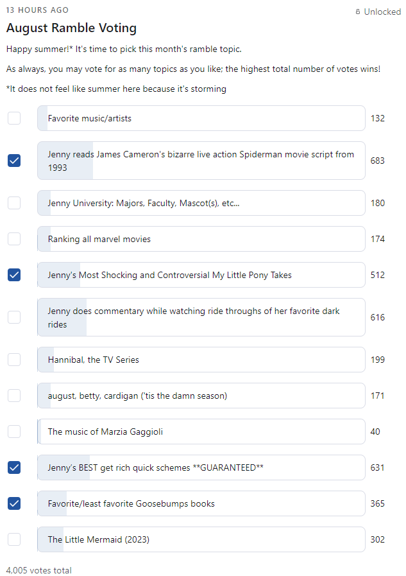Uncheck the Goosebumps books checkbox

coord(14,503)
